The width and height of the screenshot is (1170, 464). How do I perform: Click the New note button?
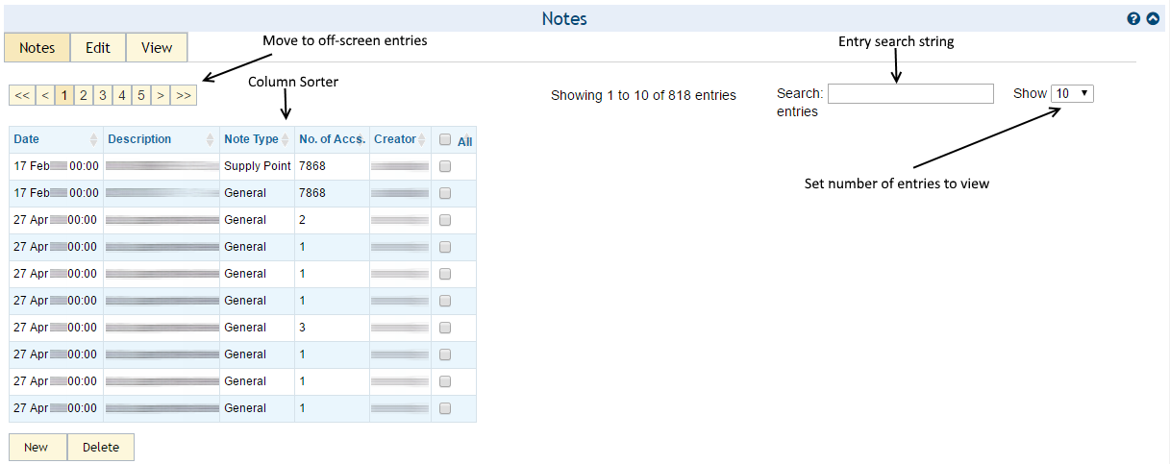click(37, 447)
